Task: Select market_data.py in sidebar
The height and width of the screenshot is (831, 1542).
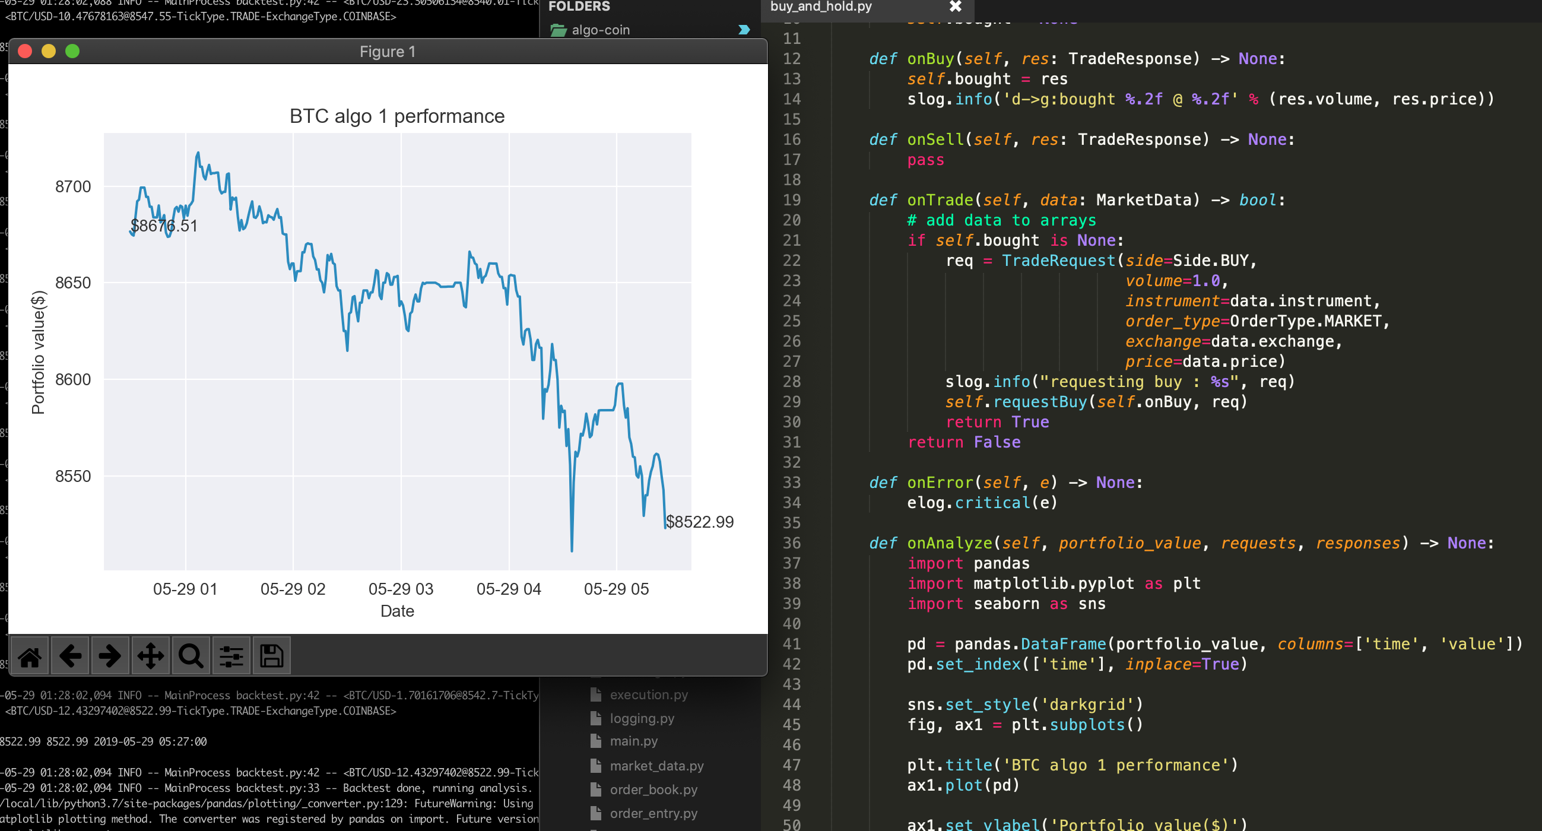Action: tap(656, 766)
